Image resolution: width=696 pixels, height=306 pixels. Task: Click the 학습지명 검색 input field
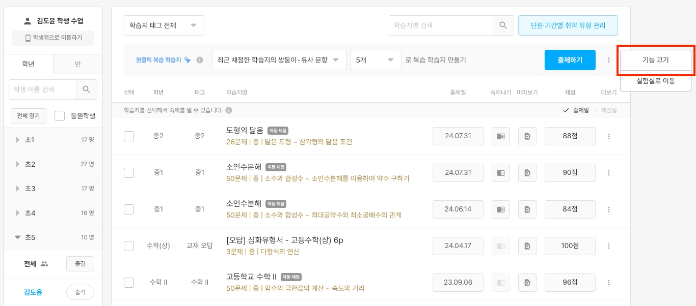point(441,25)
